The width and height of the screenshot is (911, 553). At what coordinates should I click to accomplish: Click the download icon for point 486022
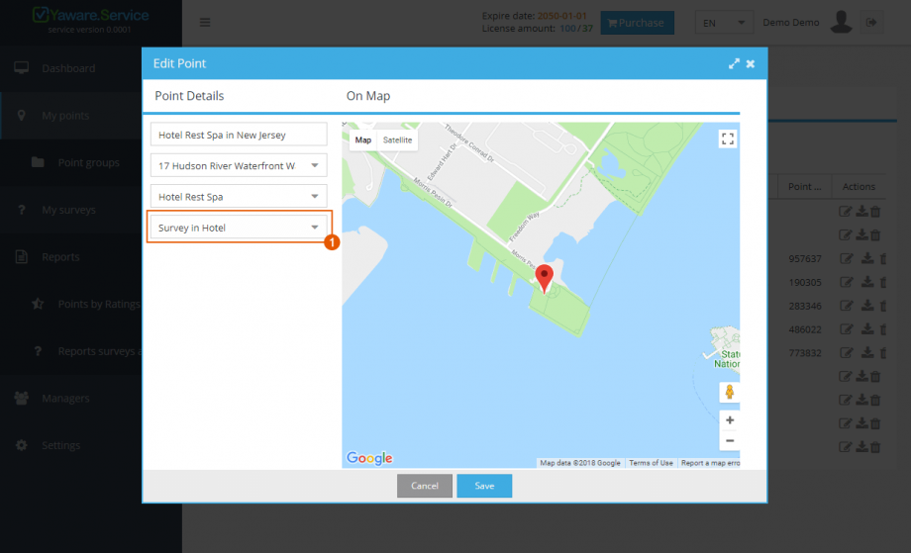(x=866, y=329)
